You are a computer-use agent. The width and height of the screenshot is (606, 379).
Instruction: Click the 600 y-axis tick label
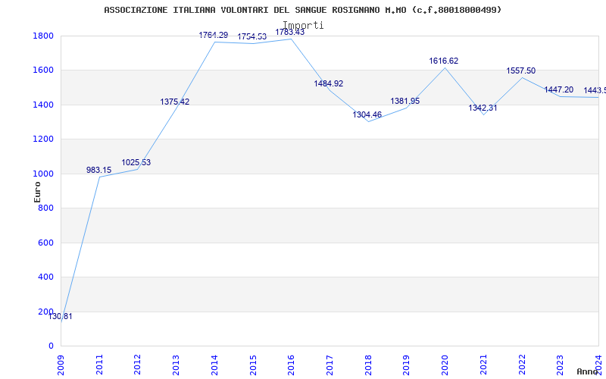[46, 243]
